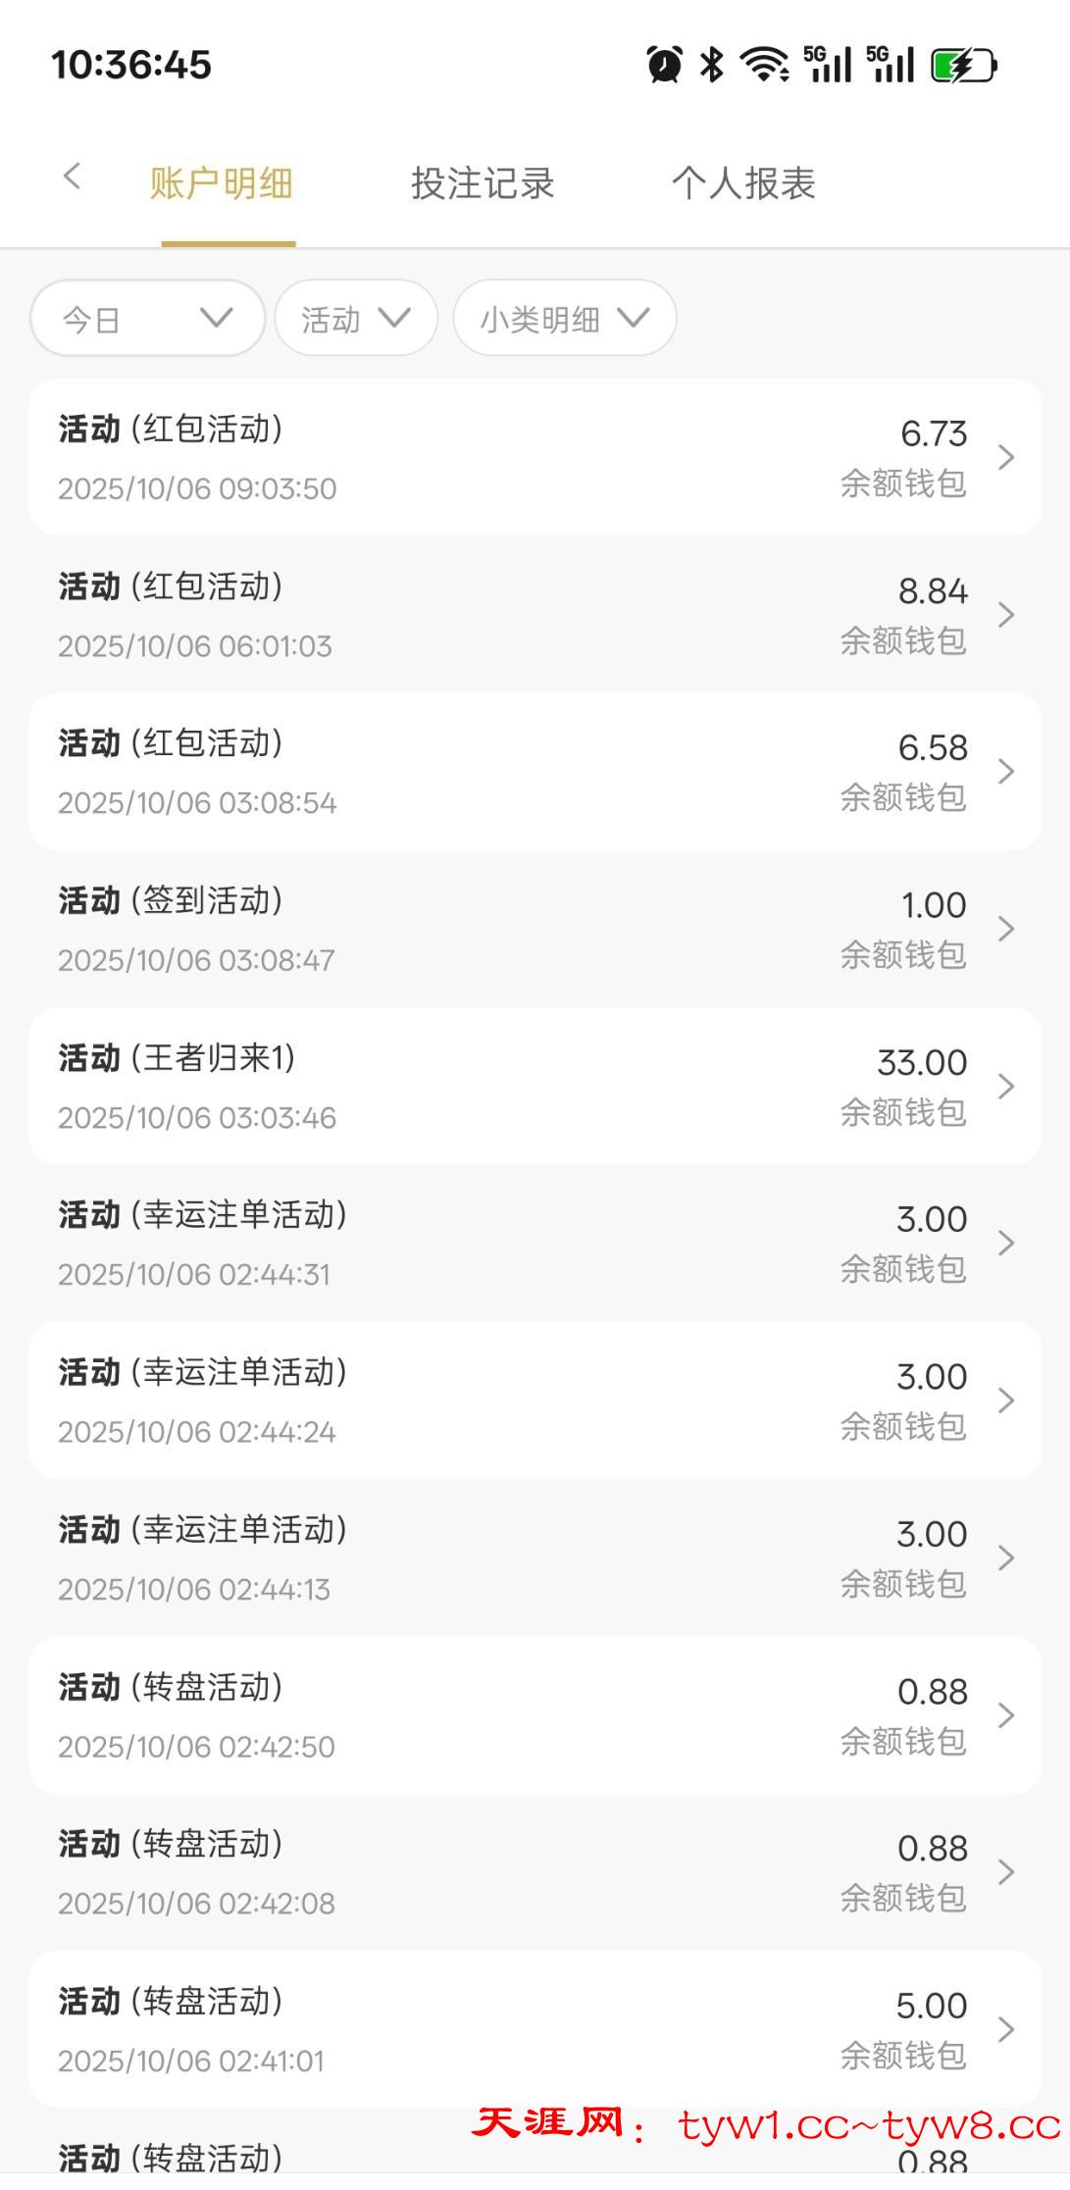Tap the battery charging icon
The width and height of the screenshot is (1070, 2190).
pyautogui.click(x=963, y=66)
